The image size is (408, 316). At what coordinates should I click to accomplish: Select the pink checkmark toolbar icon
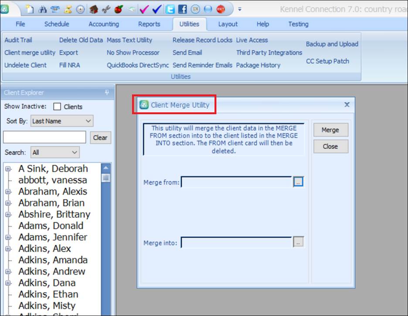tap(143, 8)
